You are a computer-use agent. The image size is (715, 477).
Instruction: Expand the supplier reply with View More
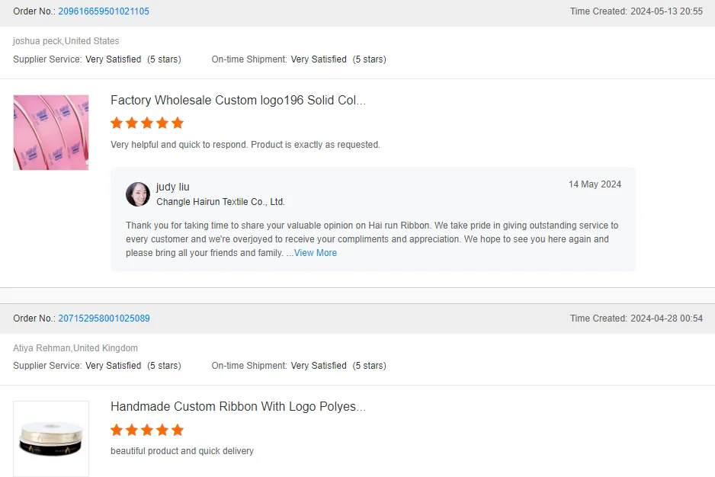tap(316, 253)
